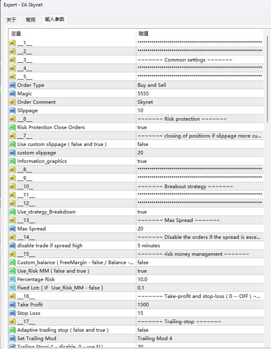The image size is (271, 349).
Task: Switch to the 常用 tab
Action: tap(31, 20)
